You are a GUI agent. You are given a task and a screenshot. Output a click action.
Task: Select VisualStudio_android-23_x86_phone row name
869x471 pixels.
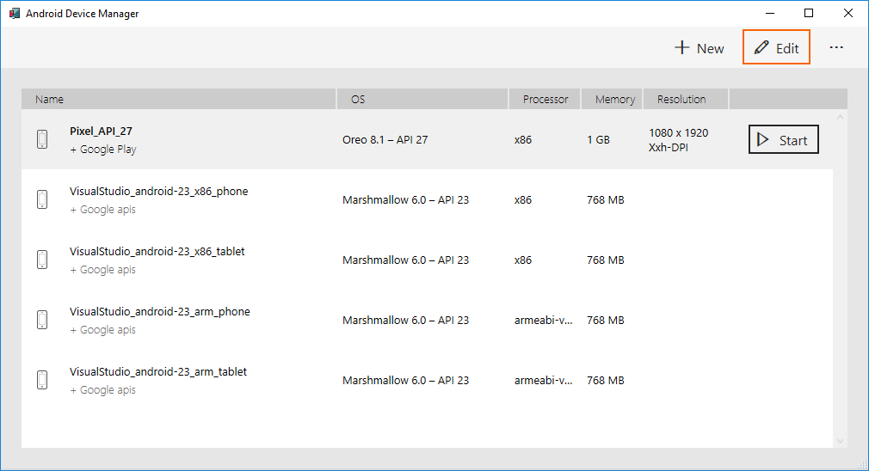coord(158,192)
